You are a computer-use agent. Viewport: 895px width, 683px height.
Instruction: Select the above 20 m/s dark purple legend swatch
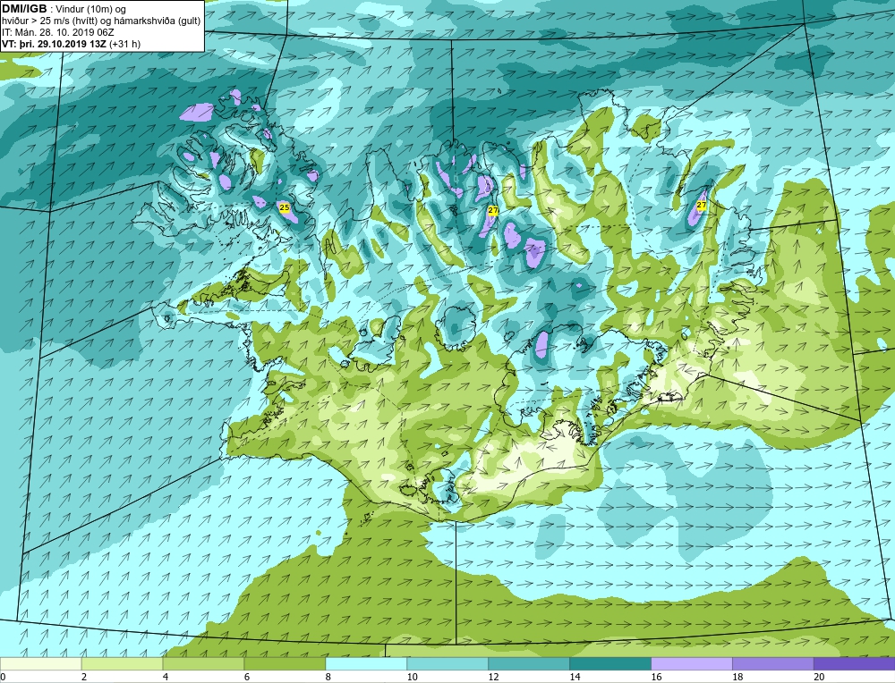[854, 663]
